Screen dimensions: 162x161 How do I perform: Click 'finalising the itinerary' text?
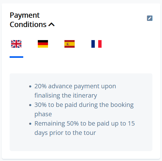pyautogui.click(x=66, y=95)
